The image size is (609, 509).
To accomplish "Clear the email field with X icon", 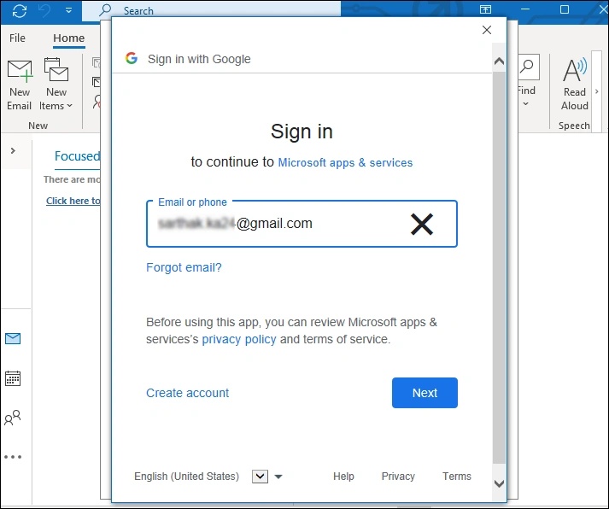I will (x=422, y=224).
